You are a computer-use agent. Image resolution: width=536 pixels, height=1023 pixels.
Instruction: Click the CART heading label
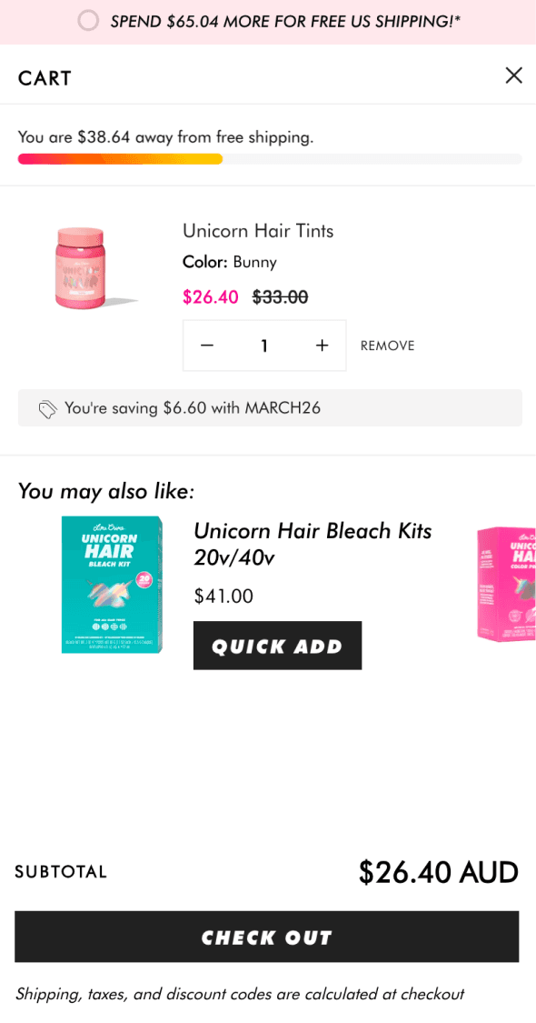[x=44, y=78]
